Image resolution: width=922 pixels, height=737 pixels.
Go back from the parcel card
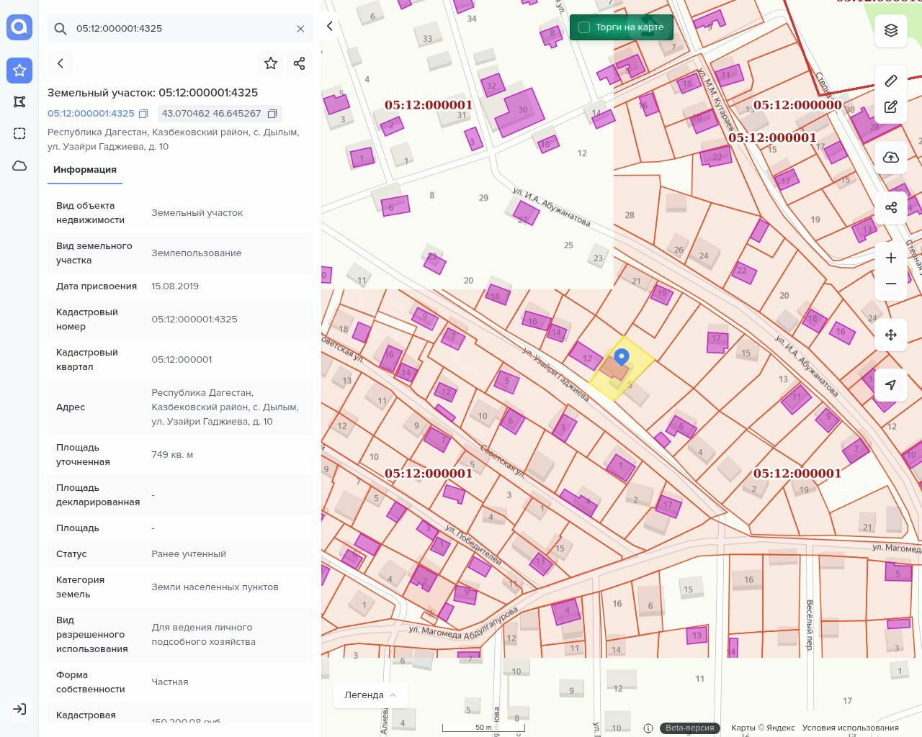61,63
